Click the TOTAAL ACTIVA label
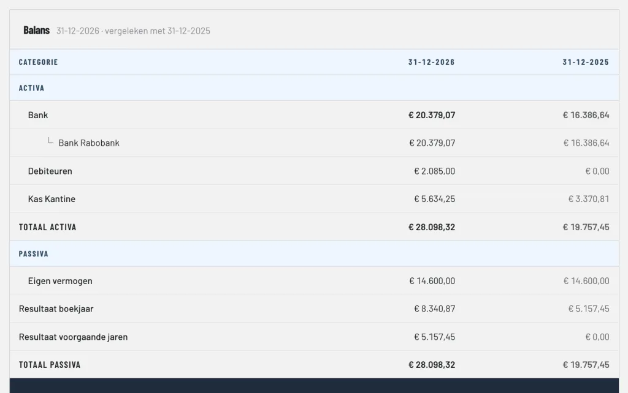This screenshot has height=393, width=628. (x=48, y=227)
